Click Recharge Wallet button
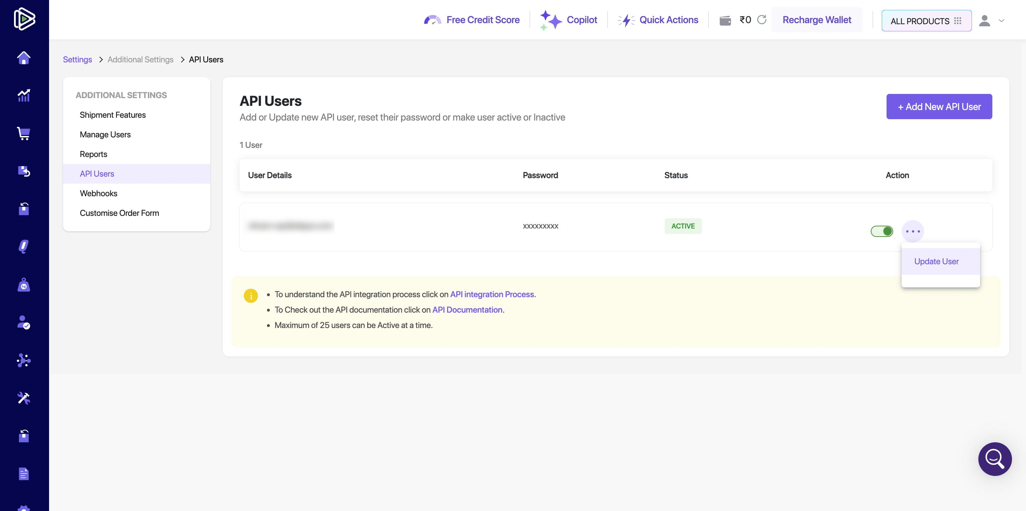Screen dimensions: 1026x511 click(x=816, y=20)
